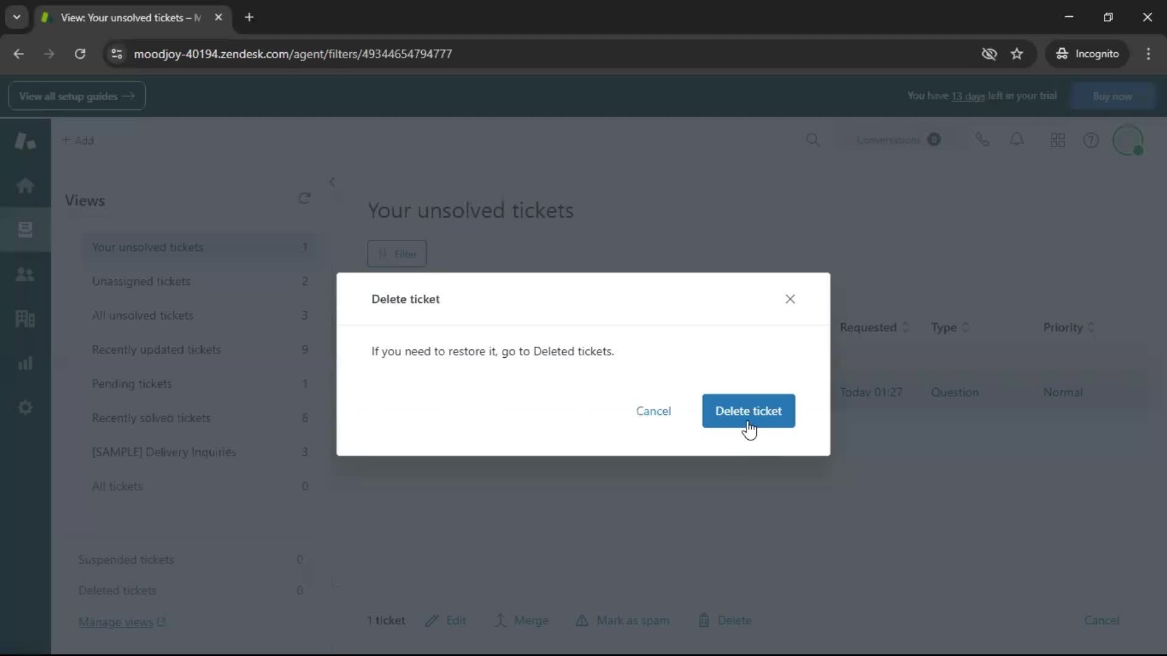Click Mark as spam action

pyautogui.click(x=622, y=621)
